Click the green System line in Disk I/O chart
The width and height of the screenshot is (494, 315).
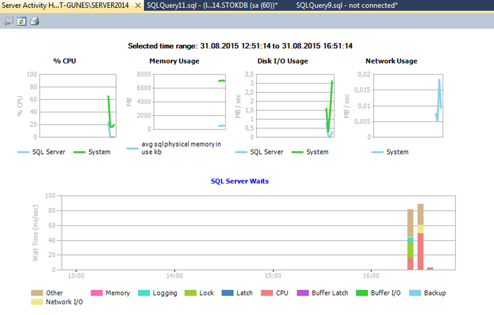point(330,106)
